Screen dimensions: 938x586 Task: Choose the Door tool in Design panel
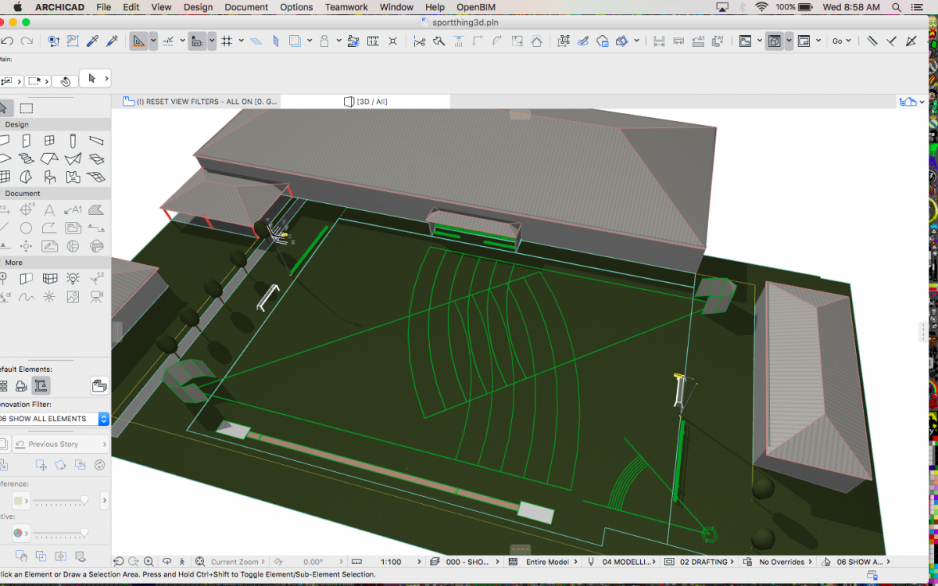26,141
